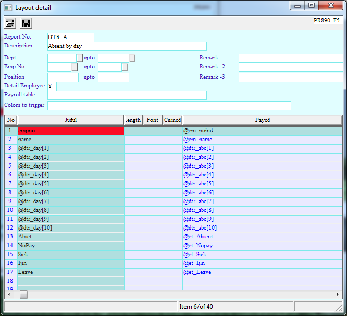Screen dimensions: 347x316
Task: Click the Layout detail title bar icon
Action: click(x=8, y=8)
